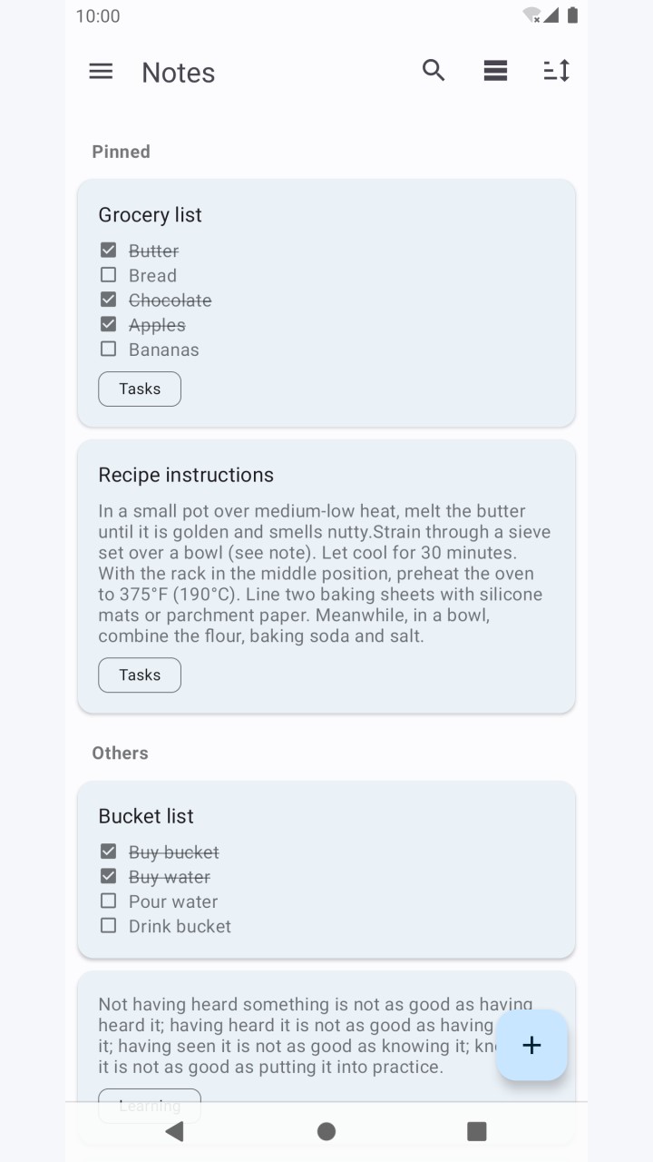
Task: Tap Tasks label on Grocery list
Action: click(x=140, y=389)
